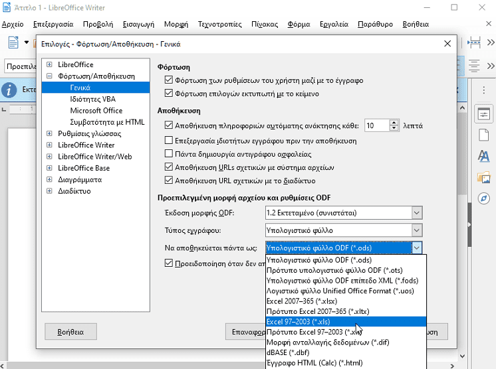Image resolution: width=496 pixels, height=369 pixels.
Task: Select Microsoft Office in options tree
Action: click(96, 110)
